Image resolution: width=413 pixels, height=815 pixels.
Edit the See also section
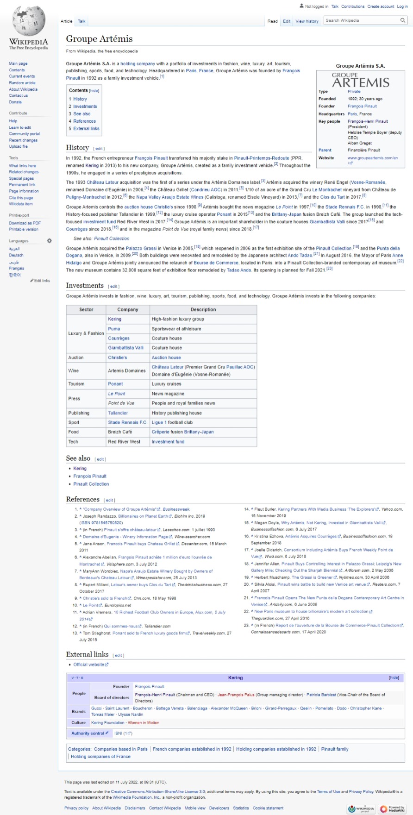click(100, 459)
